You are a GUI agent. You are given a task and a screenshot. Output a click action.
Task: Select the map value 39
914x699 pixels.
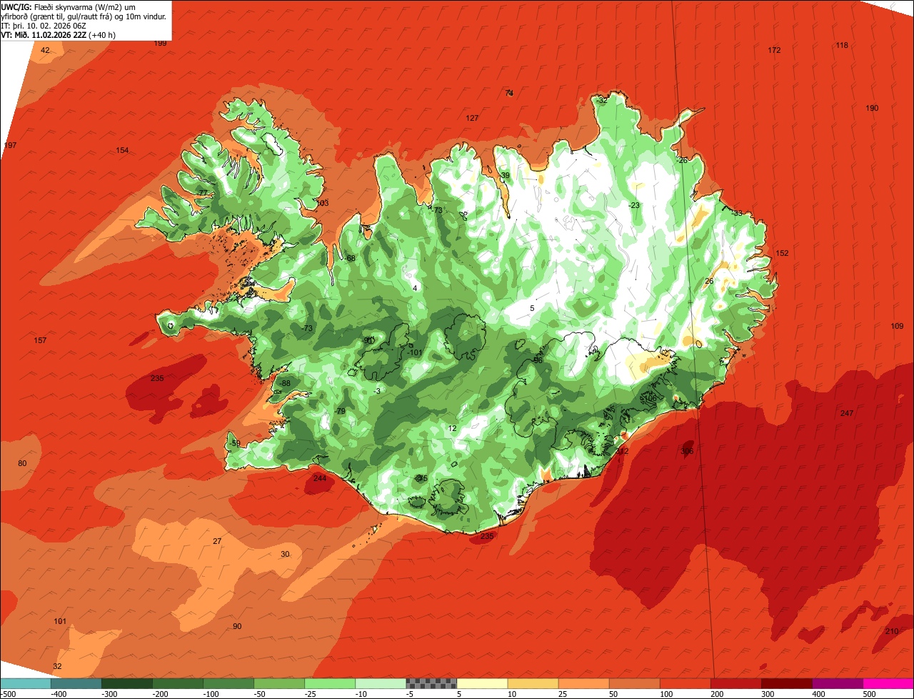point(505,175)
